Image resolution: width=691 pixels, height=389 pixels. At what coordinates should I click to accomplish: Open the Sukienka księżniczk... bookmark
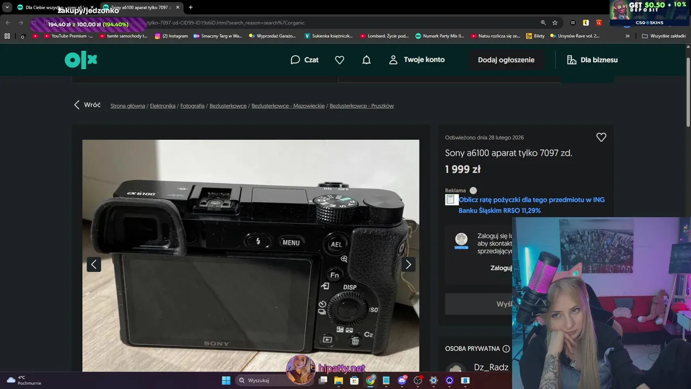328,36
